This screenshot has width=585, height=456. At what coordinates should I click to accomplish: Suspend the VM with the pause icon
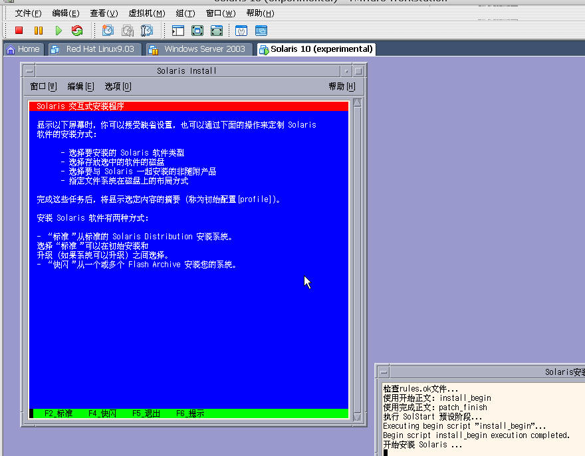coord(39,31)
